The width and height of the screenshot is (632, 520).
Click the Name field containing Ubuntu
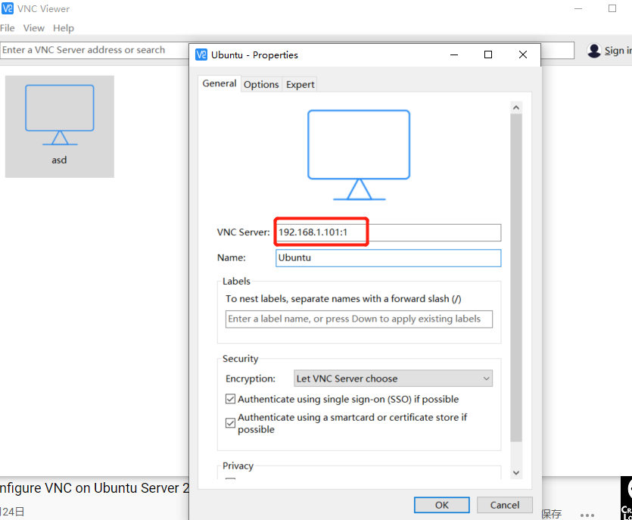point(388,258)
